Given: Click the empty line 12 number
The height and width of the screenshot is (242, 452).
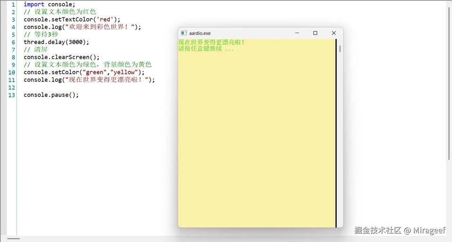Looking at the screenshot, I should (x=11, y=87).
